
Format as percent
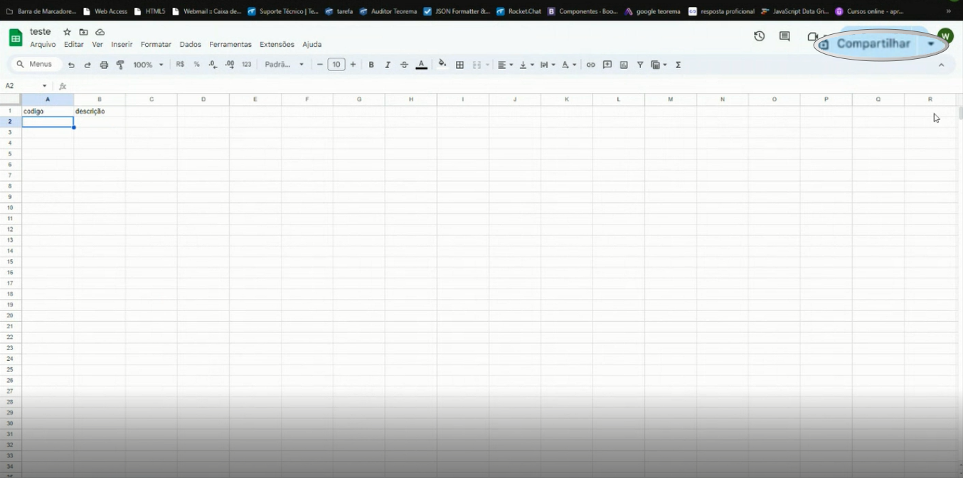point(197,65)
